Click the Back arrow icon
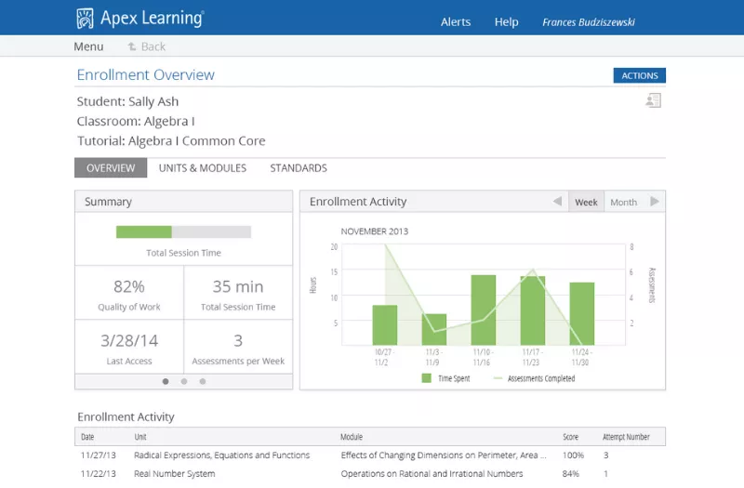744x488 pixels. [x=132, y=46]
